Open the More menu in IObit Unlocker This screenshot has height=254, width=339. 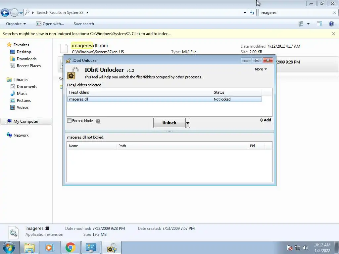coord(261,69)
